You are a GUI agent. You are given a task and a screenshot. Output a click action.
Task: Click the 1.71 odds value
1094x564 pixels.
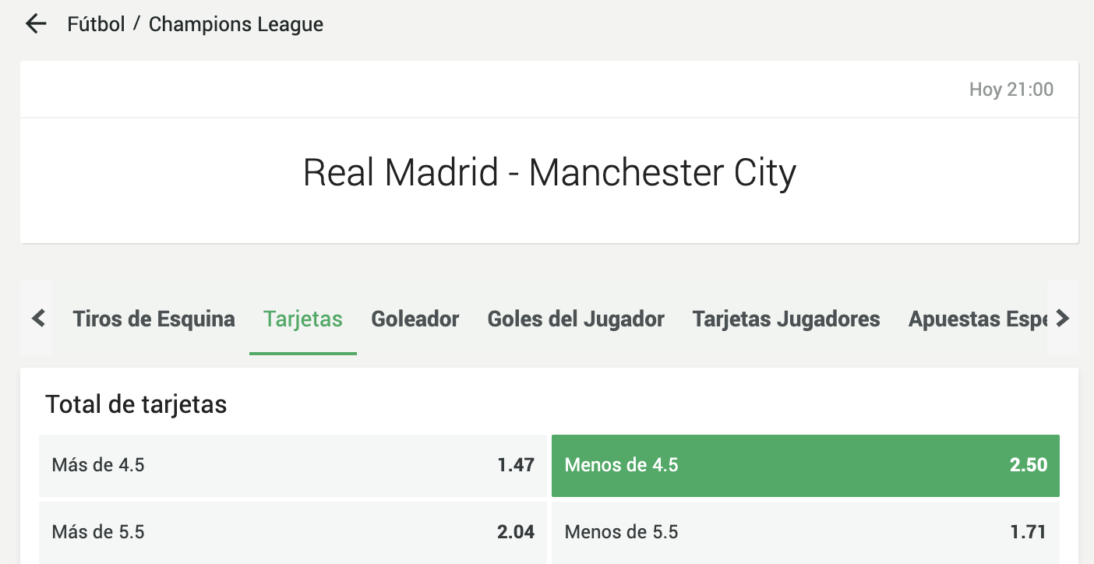pos(1029,532)
